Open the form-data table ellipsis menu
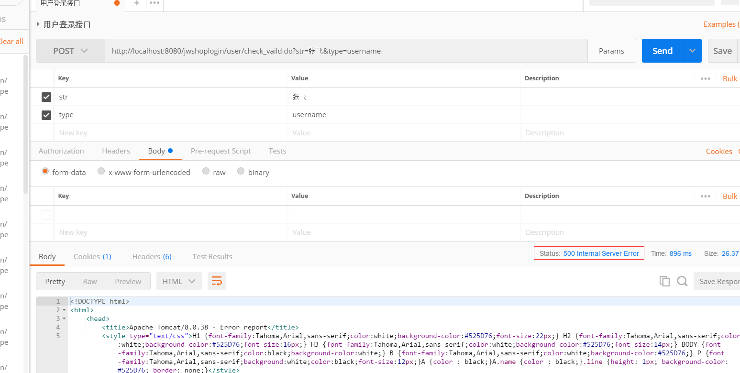Viewport: 740px width, 373px height. 705,196
